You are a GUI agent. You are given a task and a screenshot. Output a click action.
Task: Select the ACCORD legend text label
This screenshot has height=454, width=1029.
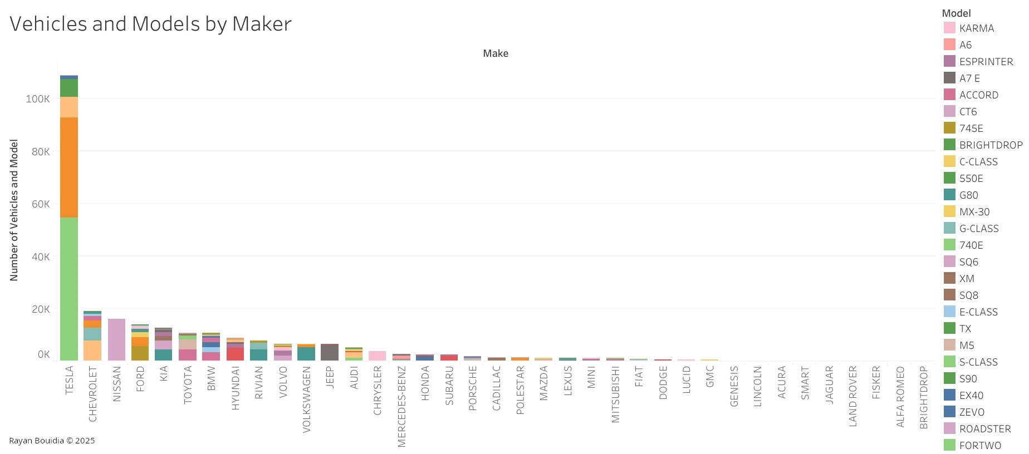pos(978,95)
